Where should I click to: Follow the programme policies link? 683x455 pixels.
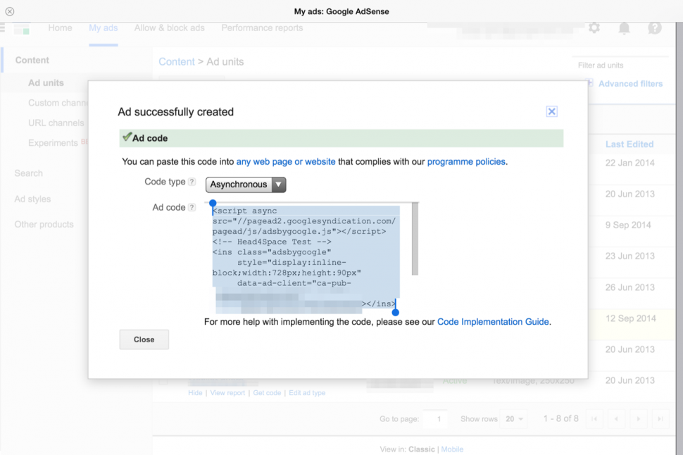click(466, 162)
